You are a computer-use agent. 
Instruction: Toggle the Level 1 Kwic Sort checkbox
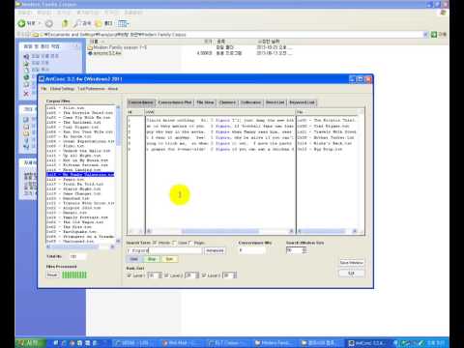130,275
